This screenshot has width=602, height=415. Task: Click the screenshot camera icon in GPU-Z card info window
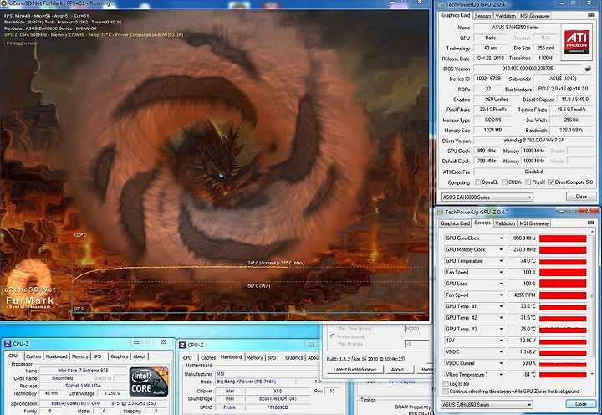tap(591, 15)
